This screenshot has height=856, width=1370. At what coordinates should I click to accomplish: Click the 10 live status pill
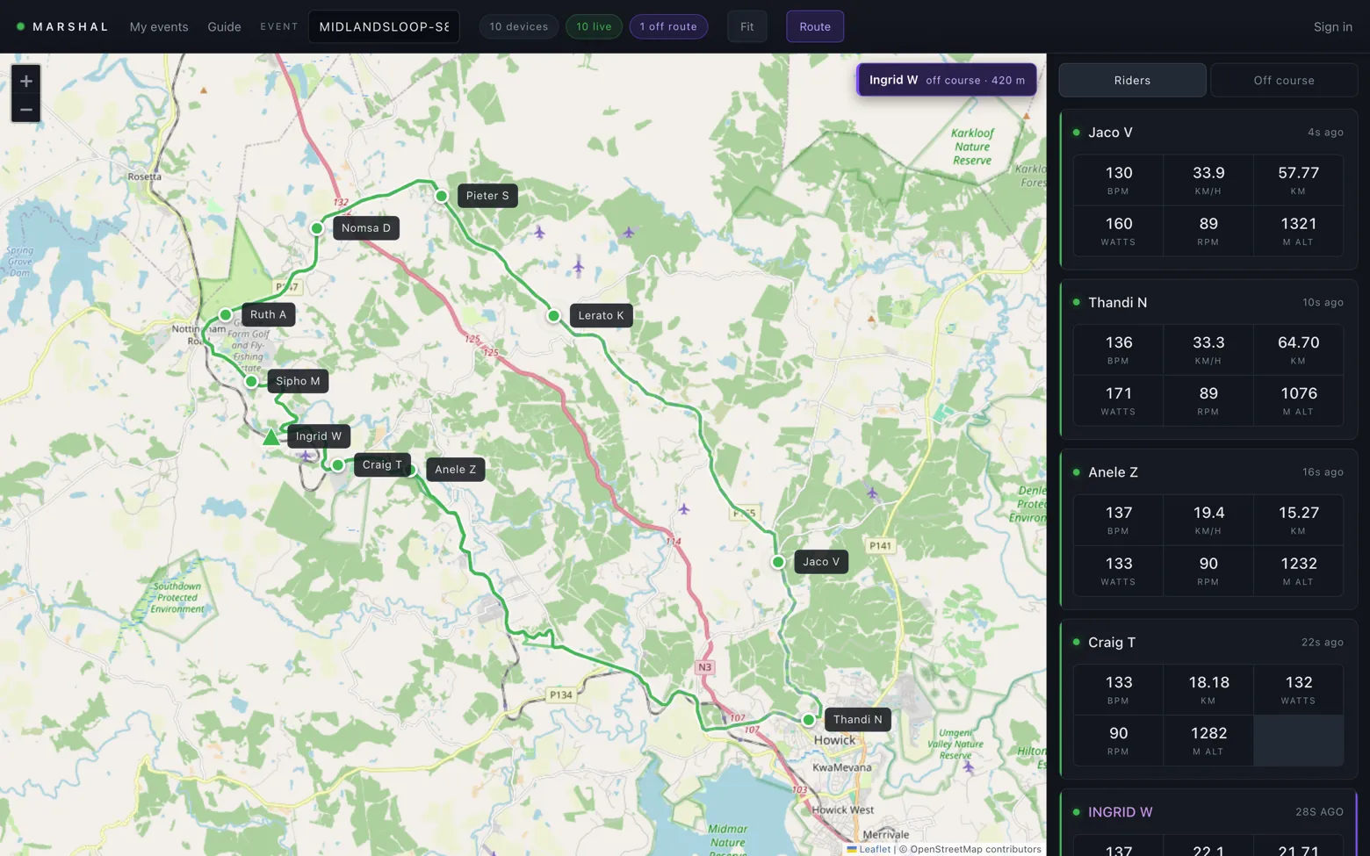pos(594,26)
